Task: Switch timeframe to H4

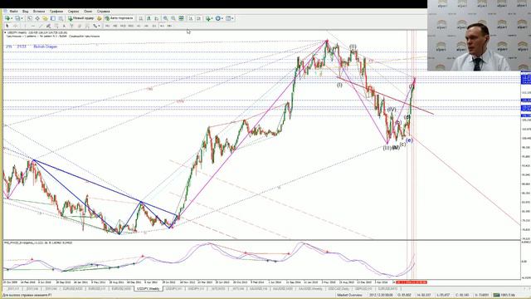Action: pos(146,26)
